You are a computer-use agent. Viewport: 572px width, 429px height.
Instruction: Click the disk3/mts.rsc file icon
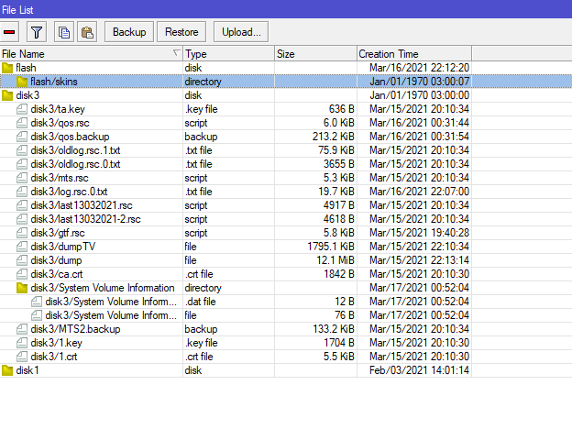(x=22, y=178)
